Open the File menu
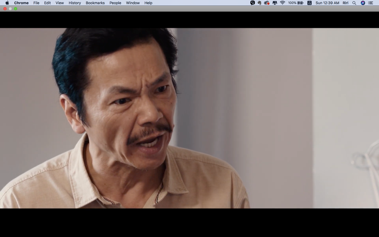 click(x=36, y=3)
